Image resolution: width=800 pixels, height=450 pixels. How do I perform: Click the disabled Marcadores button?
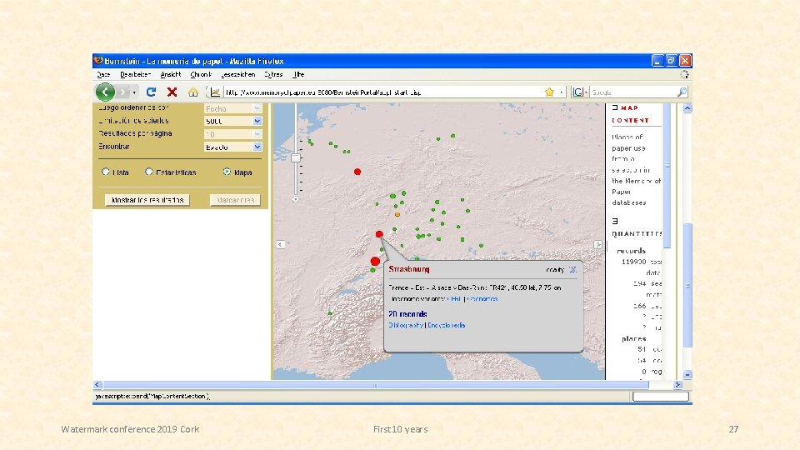[x=235, y=200]
